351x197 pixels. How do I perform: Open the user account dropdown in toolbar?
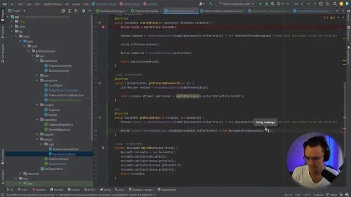(202, 4)
